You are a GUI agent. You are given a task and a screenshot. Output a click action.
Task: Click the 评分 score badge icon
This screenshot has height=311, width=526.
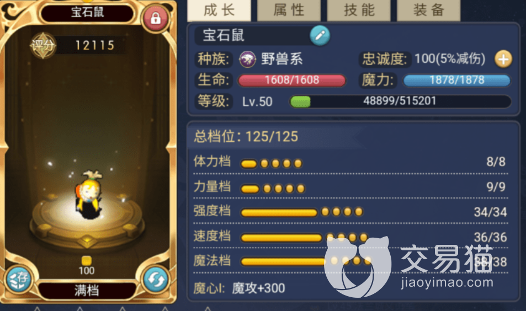(42, 46)
